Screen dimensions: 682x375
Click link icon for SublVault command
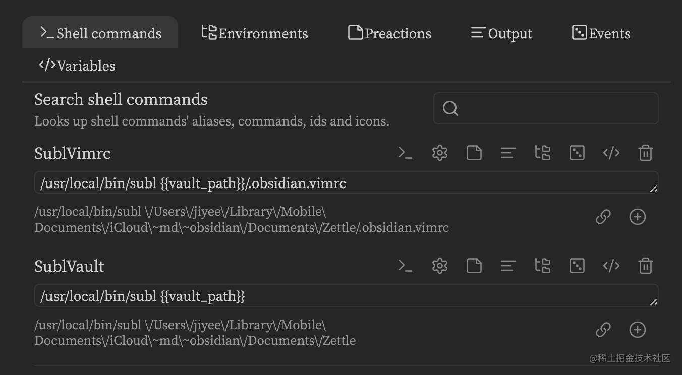click(603, 330)
